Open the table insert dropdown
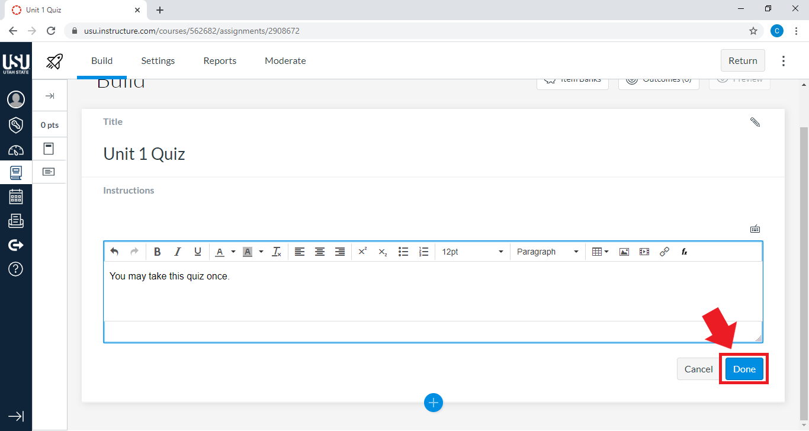The height and width of the screenshot is (431, 809). [x=600, y=252]
